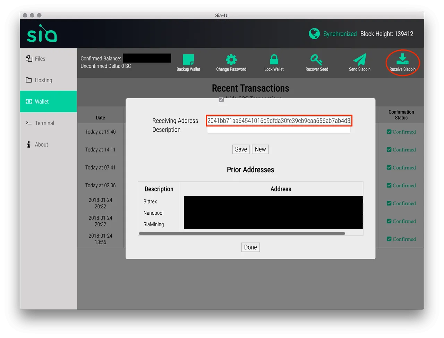Switch to the Hosting section

[48, 80]
